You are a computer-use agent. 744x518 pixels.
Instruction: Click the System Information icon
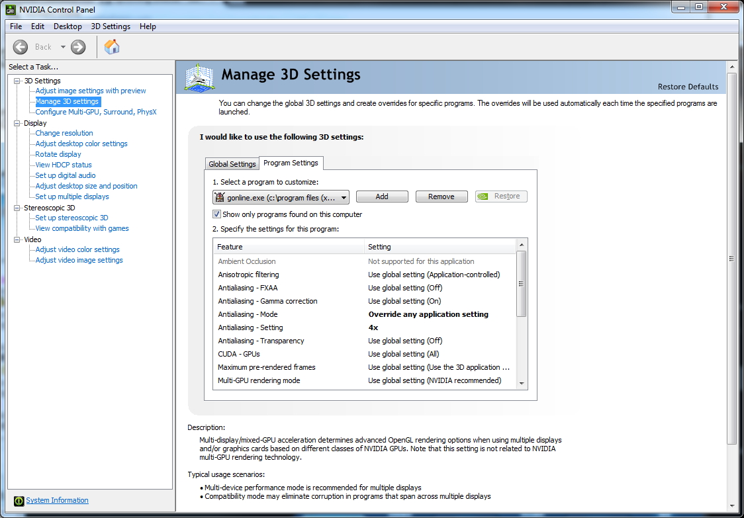click(x=19, y=500)
